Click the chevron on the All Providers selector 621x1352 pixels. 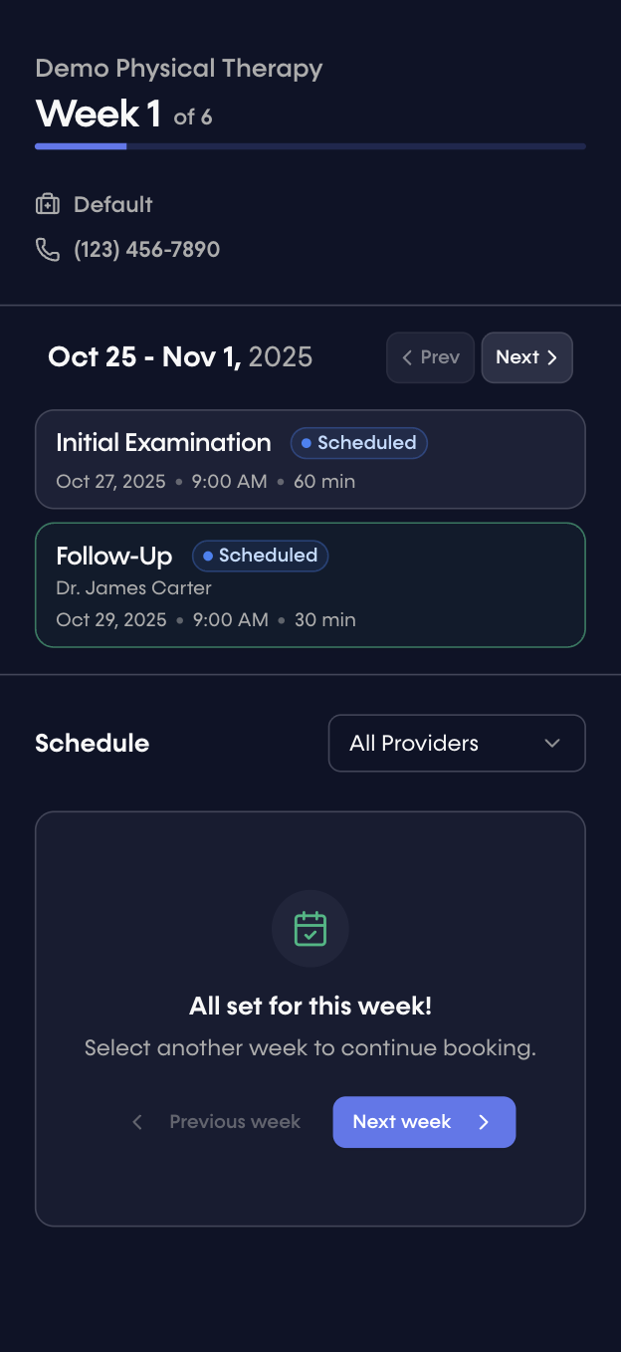[554, 743]
